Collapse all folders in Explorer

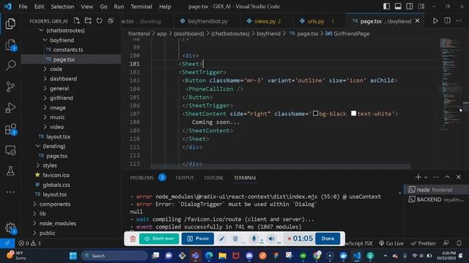click(111, 21)
